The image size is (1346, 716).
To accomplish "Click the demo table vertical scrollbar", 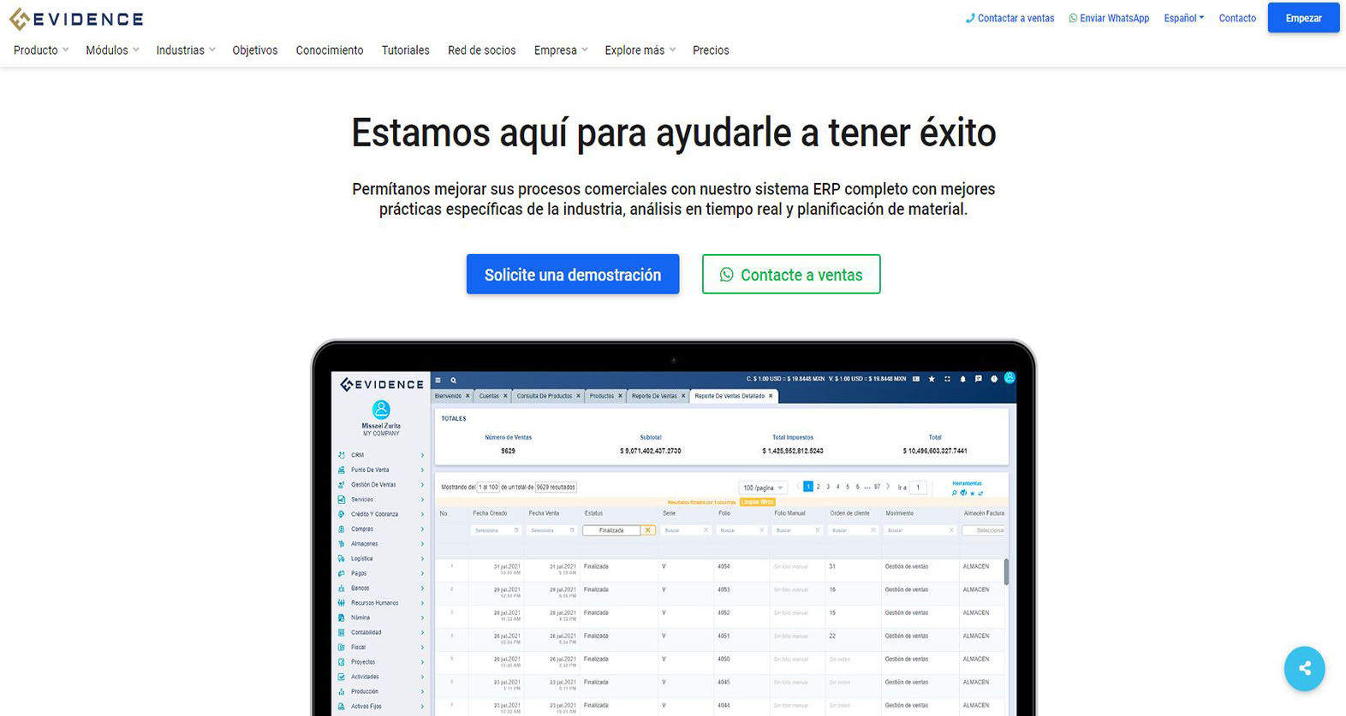I will (1006, 572).
